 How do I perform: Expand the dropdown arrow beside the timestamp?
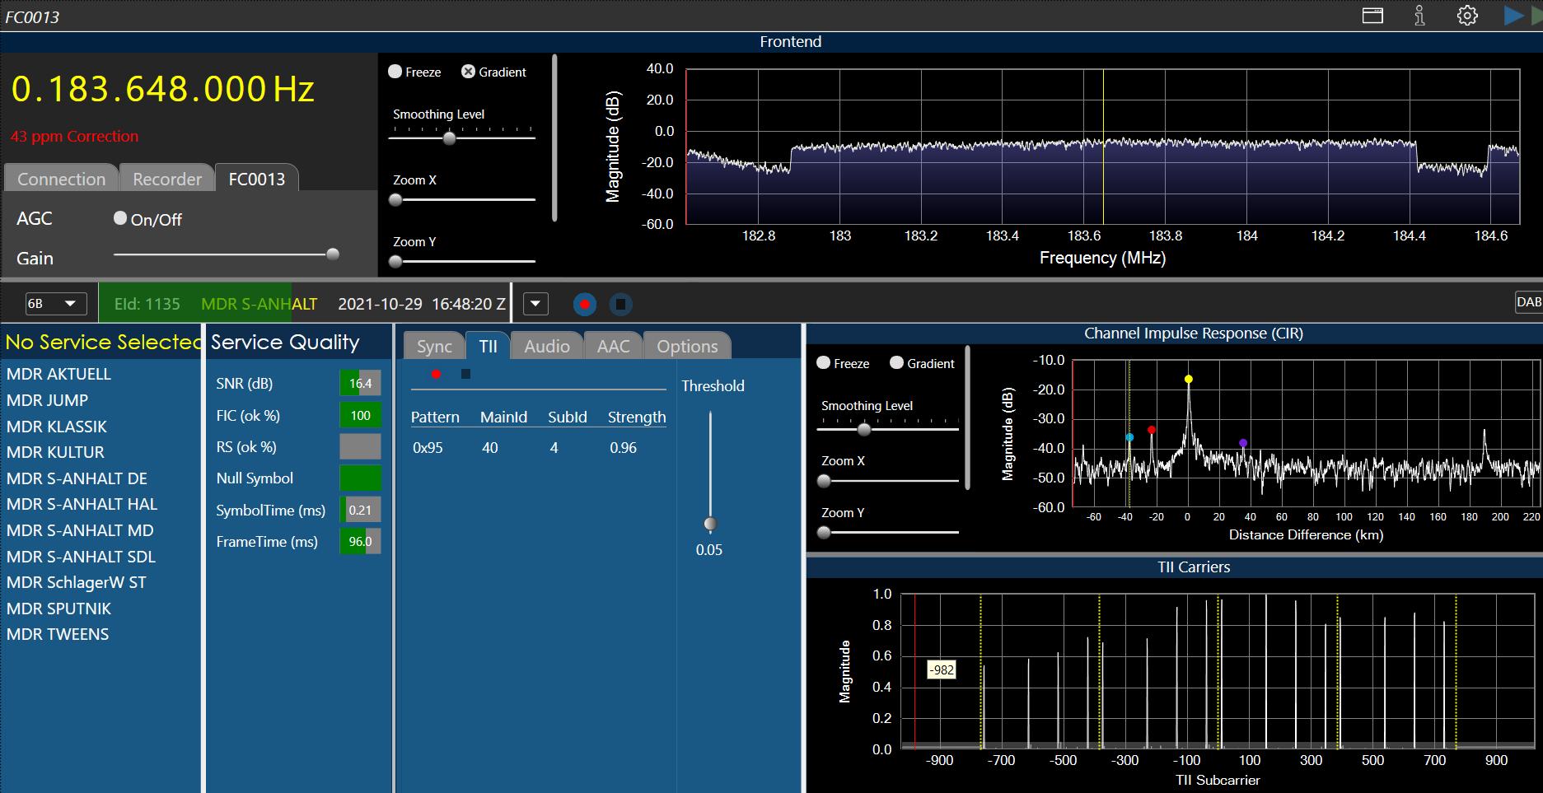(x=535, y=304)
